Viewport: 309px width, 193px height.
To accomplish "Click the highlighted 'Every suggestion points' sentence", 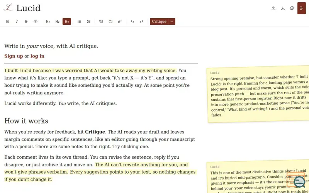I will [100, 176].
